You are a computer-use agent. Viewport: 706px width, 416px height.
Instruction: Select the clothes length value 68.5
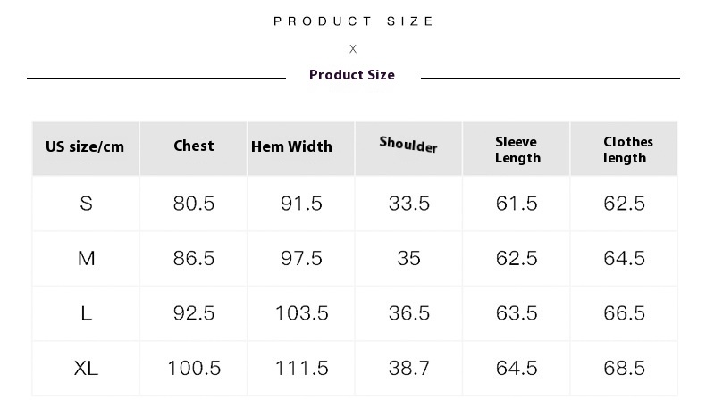625,369
